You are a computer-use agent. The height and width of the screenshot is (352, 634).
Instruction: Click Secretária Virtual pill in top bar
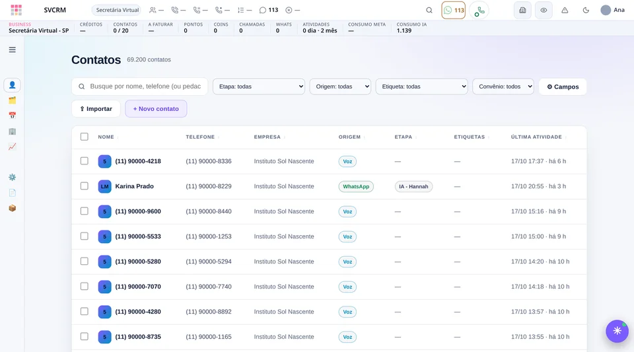click(118, 10)
